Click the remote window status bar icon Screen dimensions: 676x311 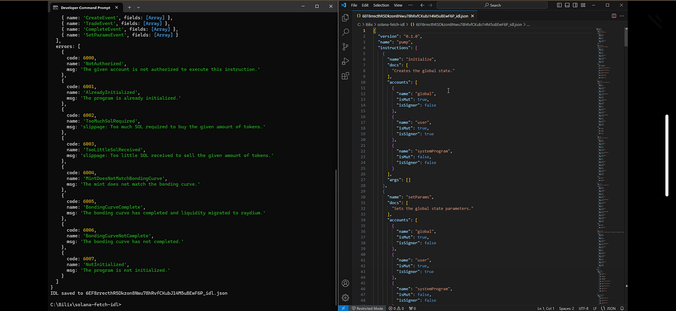point(343,308)
